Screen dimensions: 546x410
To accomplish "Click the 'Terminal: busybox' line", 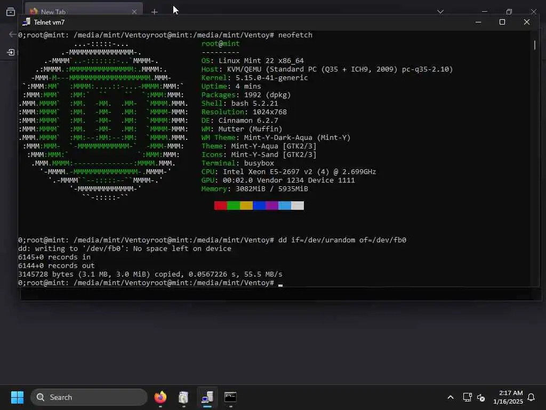I will click(237, 163).
